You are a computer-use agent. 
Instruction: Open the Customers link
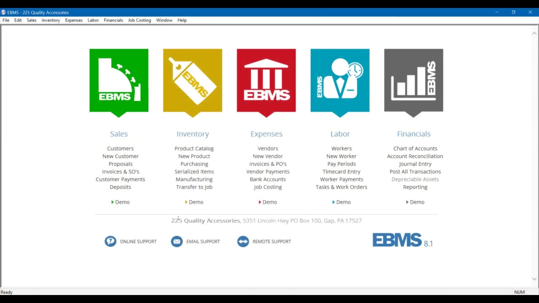(x=120, y=149)
